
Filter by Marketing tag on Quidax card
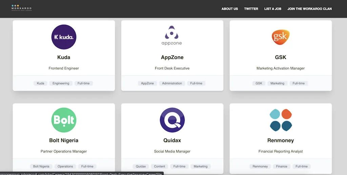pyautogui.click(x=201, y=167)
